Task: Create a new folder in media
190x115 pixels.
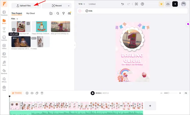Action: pyautogui.click(x=51, y=13)
